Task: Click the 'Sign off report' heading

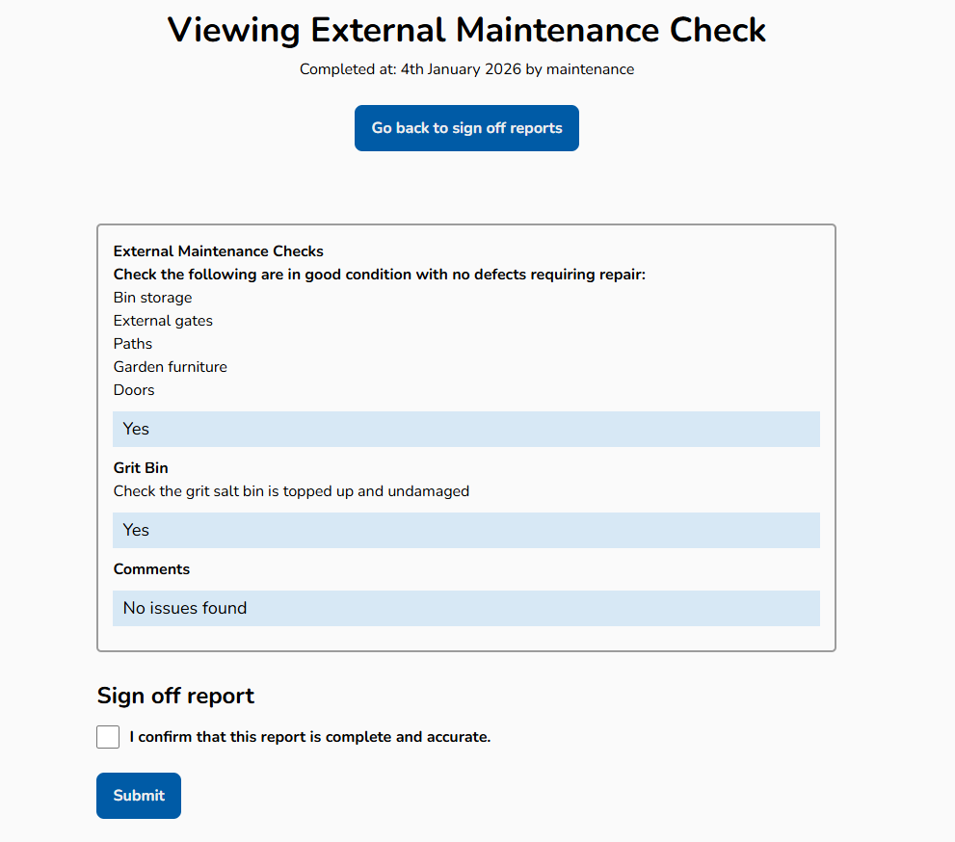Action: click(x=174, y=695)
